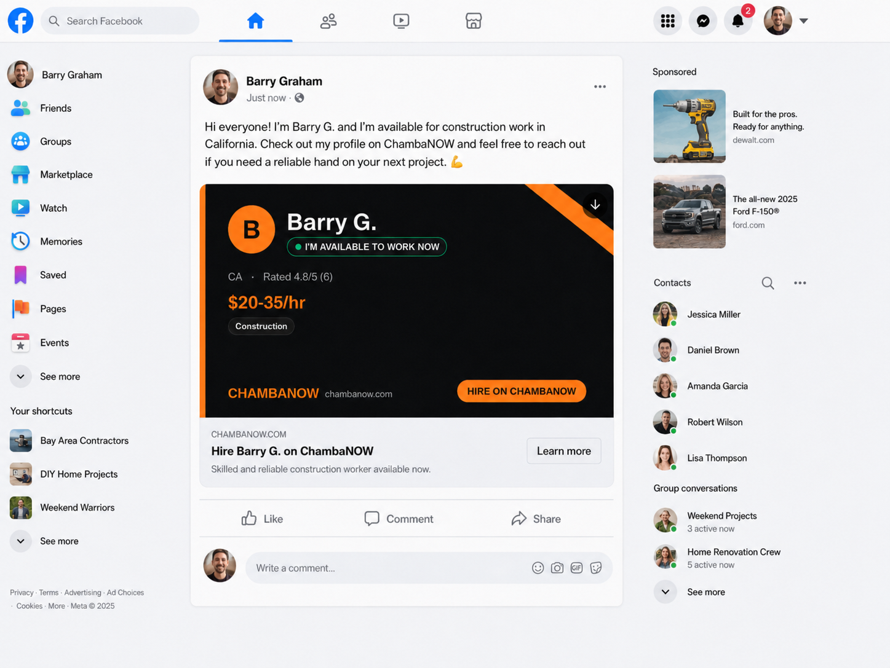Open the Watch video tab in top bar

tap(401, 21)
